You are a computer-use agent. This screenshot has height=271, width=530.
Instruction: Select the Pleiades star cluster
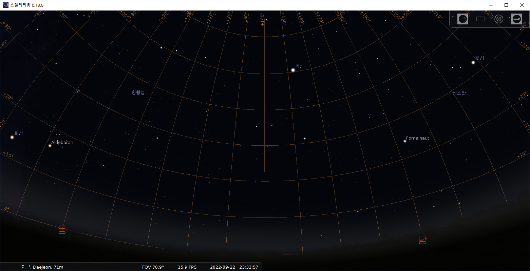[78, 91]
